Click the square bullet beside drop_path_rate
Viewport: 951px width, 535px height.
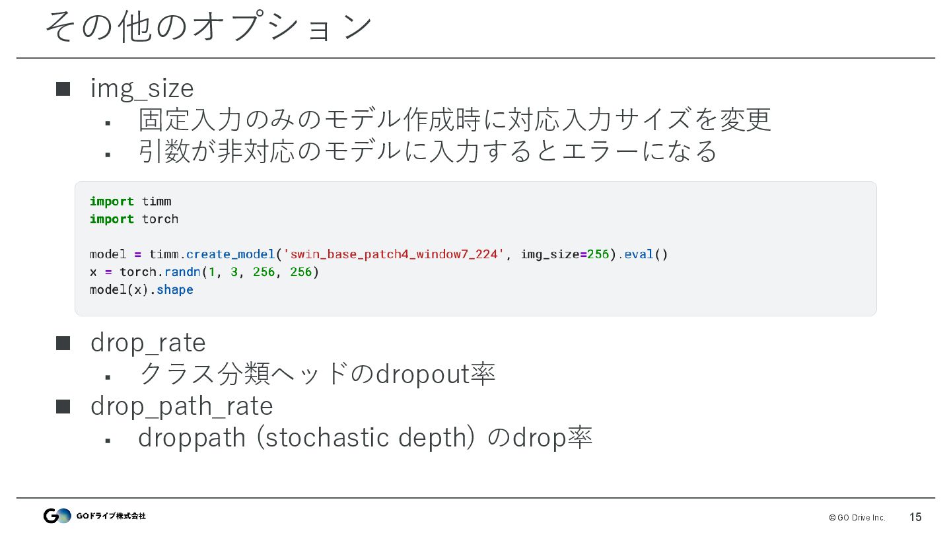point(63,407)
